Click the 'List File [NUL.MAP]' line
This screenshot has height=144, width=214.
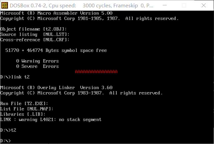pos(27,109)
